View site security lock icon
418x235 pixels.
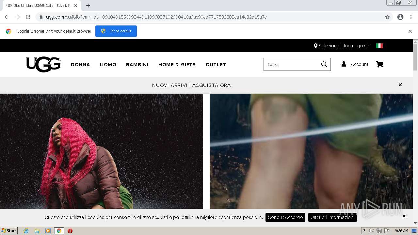click(x=41, y=17)
